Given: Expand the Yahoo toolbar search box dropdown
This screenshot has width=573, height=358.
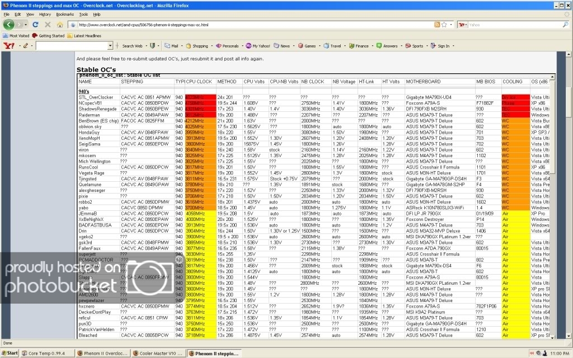Looking at the screenshot, I should pyautogui.click(x=110, y=46).
